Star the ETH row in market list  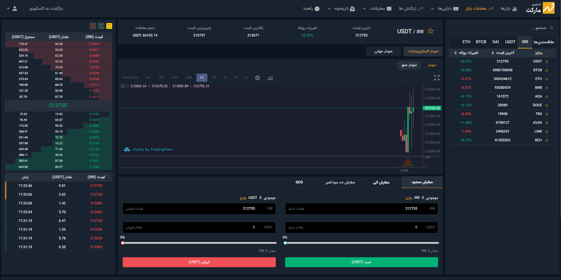pos(547,79)
